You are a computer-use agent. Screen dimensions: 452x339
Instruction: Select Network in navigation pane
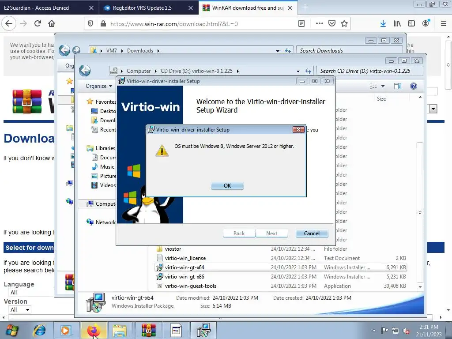coord(105,222)
